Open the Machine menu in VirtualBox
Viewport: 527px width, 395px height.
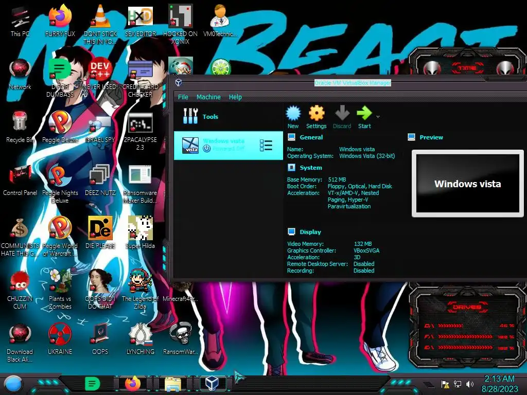(x=208, y=97)
